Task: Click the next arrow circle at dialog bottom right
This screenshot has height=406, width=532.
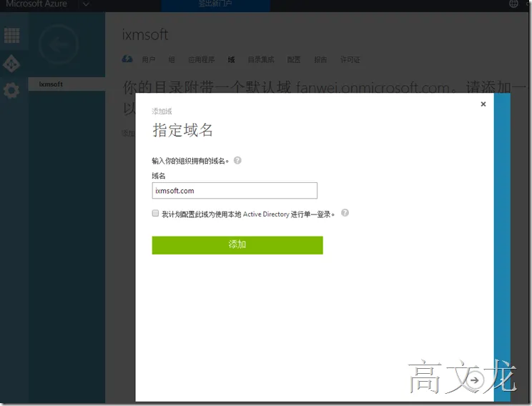Action: 475,380
